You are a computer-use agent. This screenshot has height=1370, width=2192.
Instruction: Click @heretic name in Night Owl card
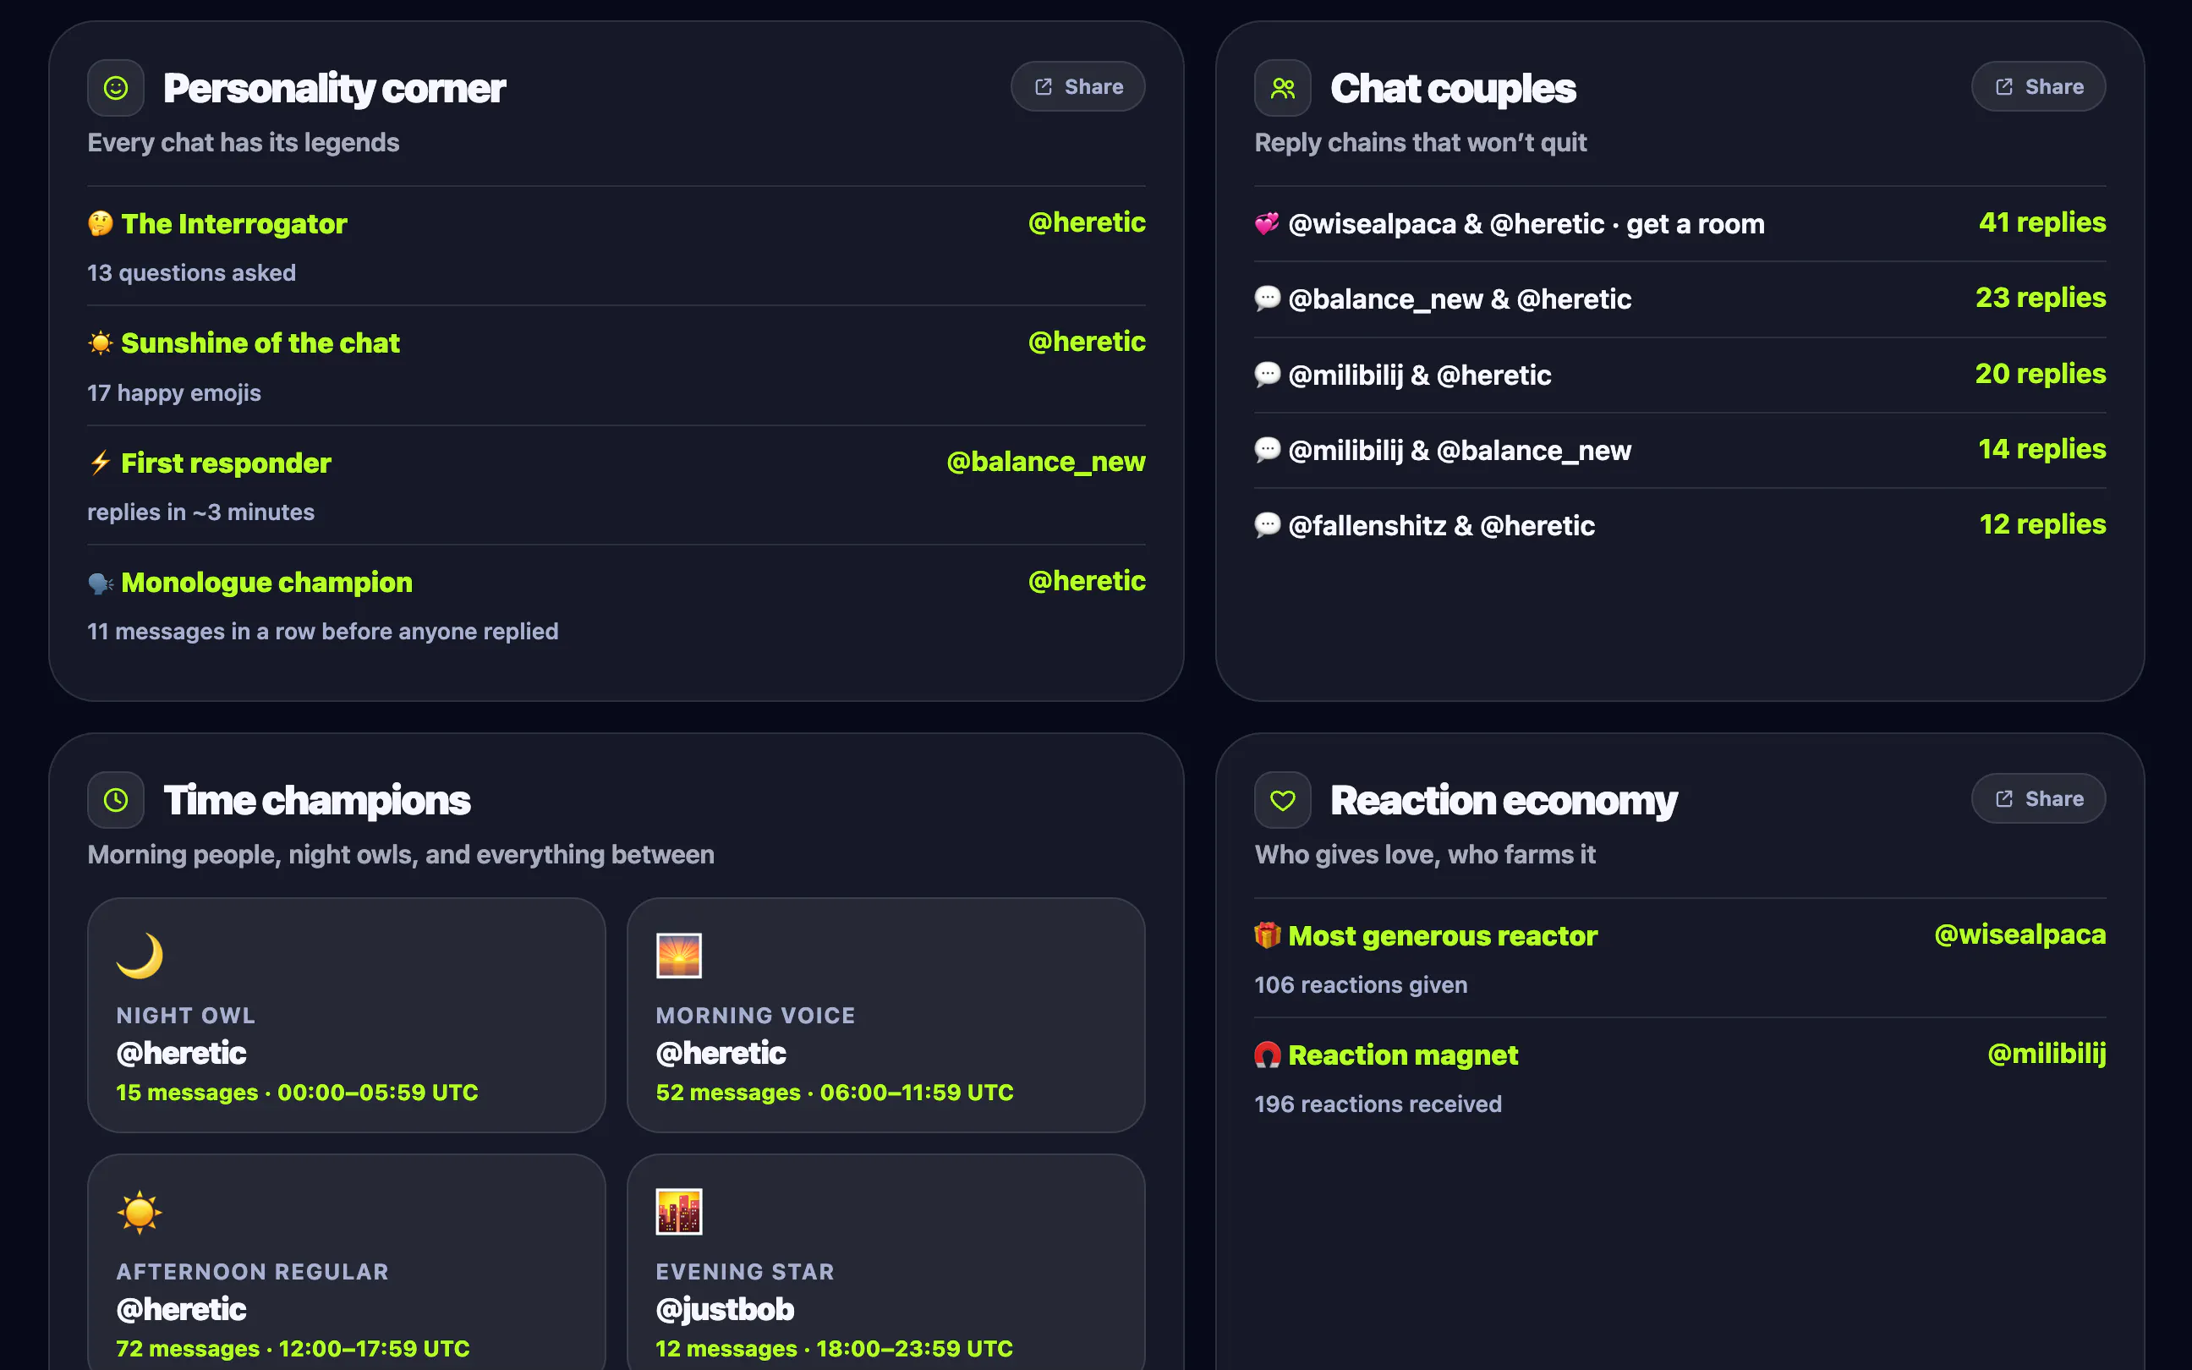[181, 1053]
